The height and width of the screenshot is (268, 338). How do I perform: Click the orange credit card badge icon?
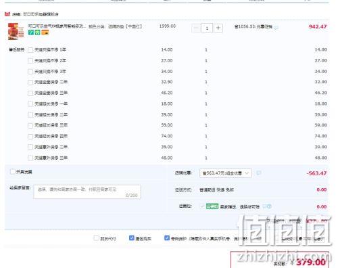click(45, 32)
